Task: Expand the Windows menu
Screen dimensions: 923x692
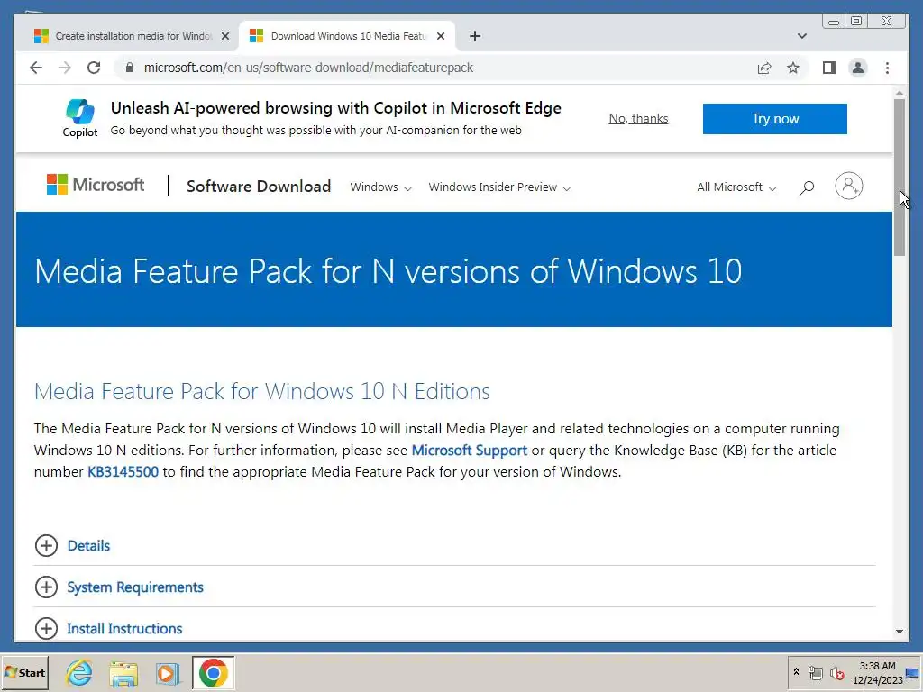Action: click(x=381, y=187)
